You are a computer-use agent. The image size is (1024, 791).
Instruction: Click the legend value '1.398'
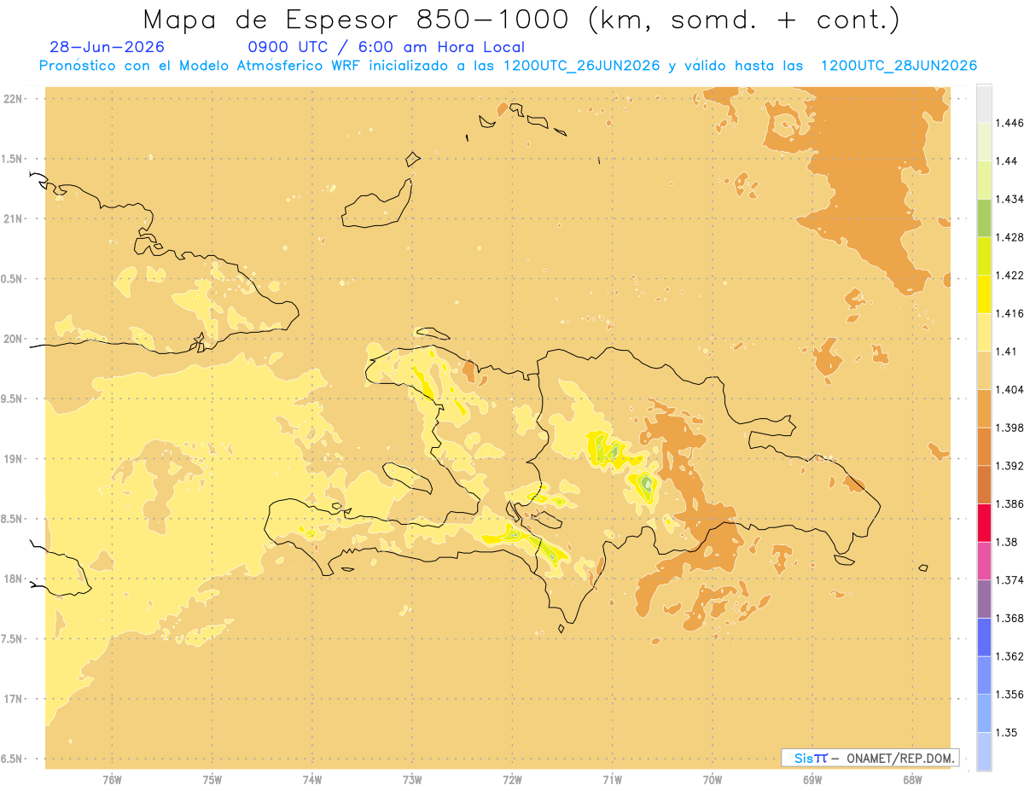pos(1009,427)
